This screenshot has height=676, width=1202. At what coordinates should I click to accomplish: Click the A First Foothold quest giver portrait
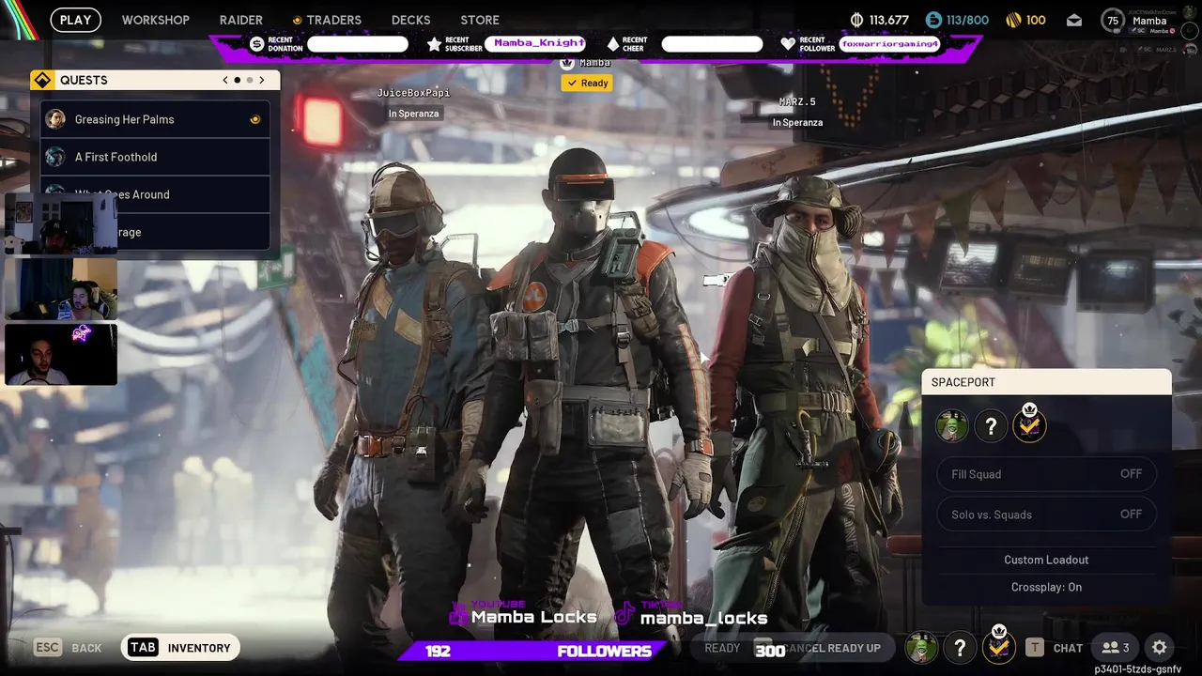click(x=55, y=157)
